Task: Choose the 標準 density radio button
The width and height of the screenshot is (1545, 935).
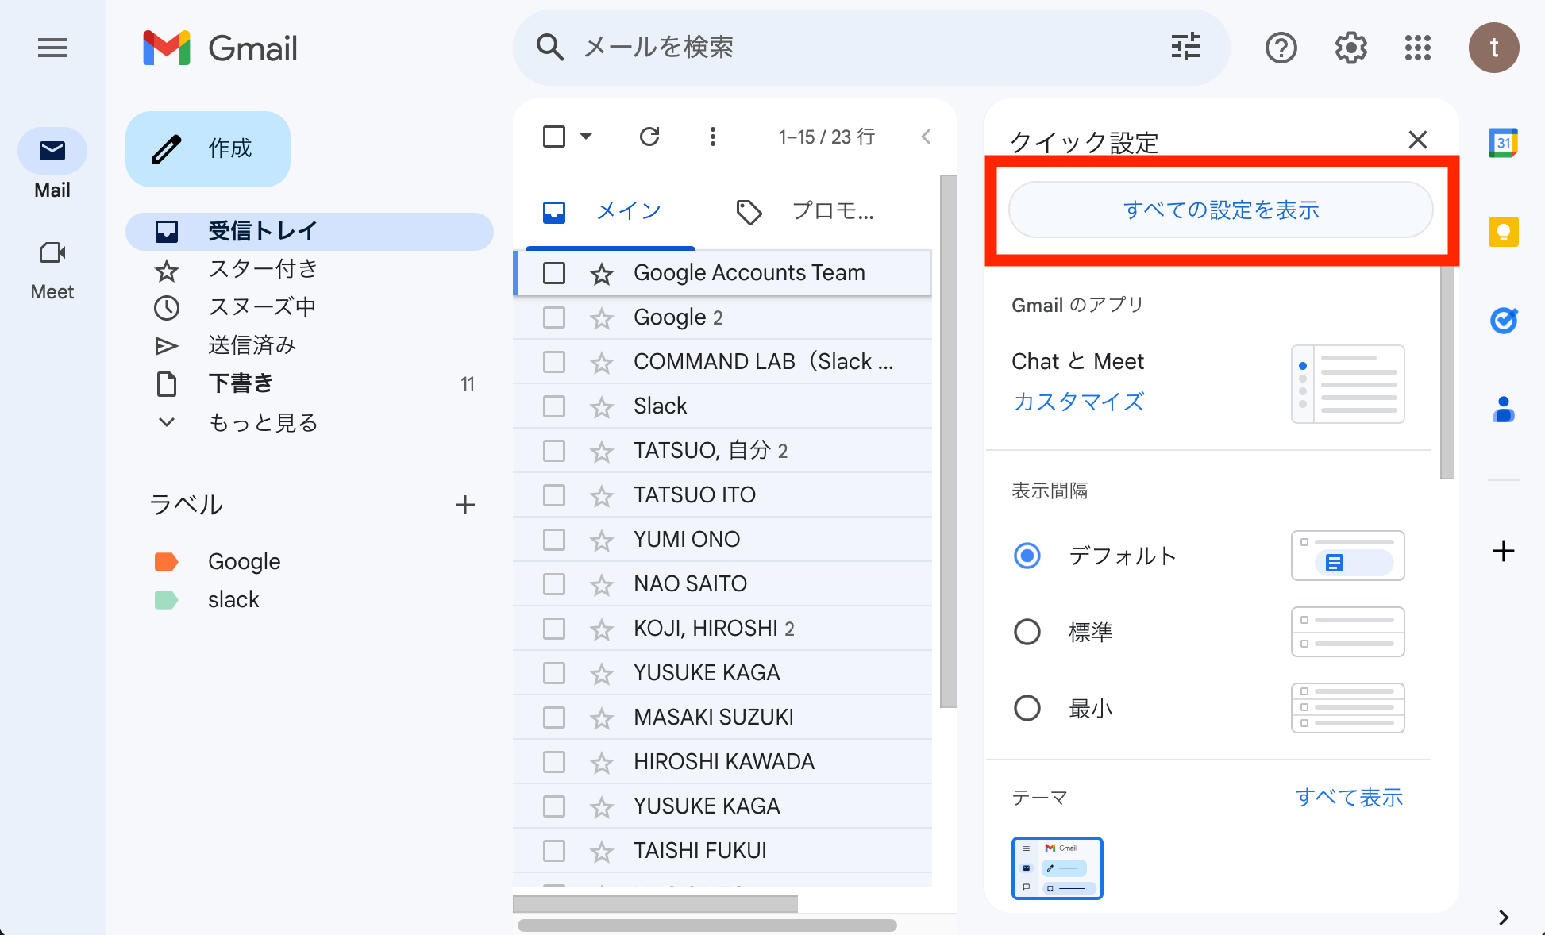Action: (x=1027, y=632)
